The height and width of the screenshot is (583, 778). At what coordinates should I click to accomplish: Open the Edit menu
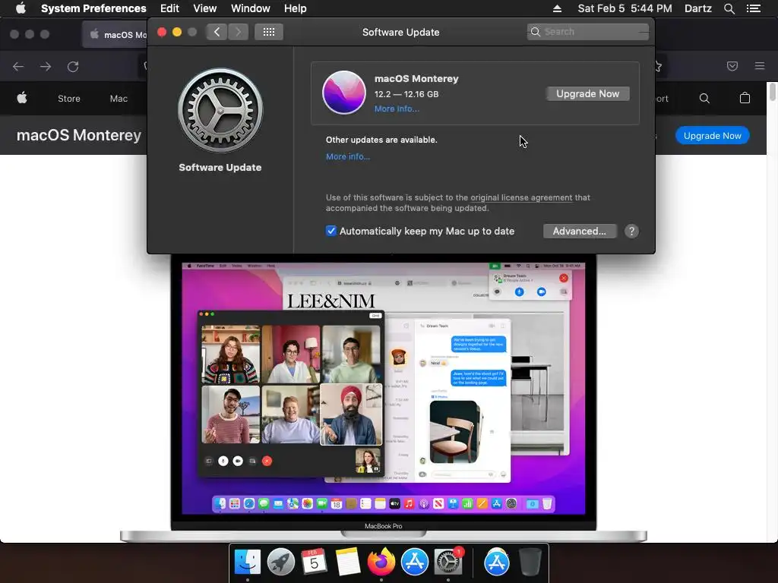tap(169, 8)
